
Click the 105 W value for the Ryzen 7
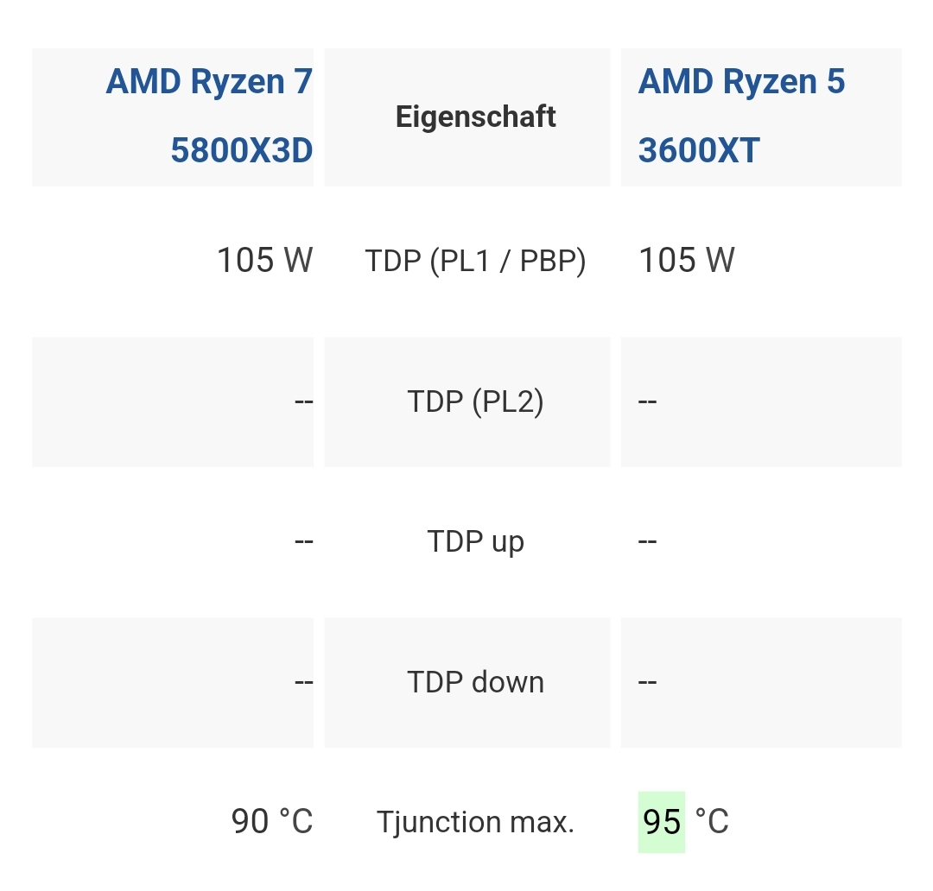pos(265,261)
